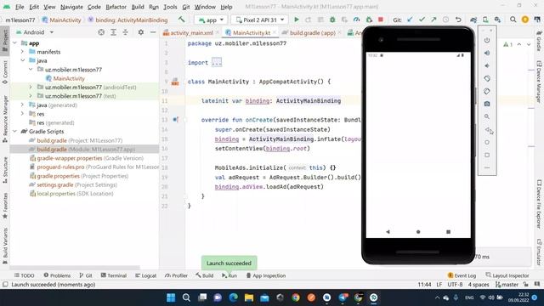Tap the phone screen Home navigation button

(x=418, y=231)
